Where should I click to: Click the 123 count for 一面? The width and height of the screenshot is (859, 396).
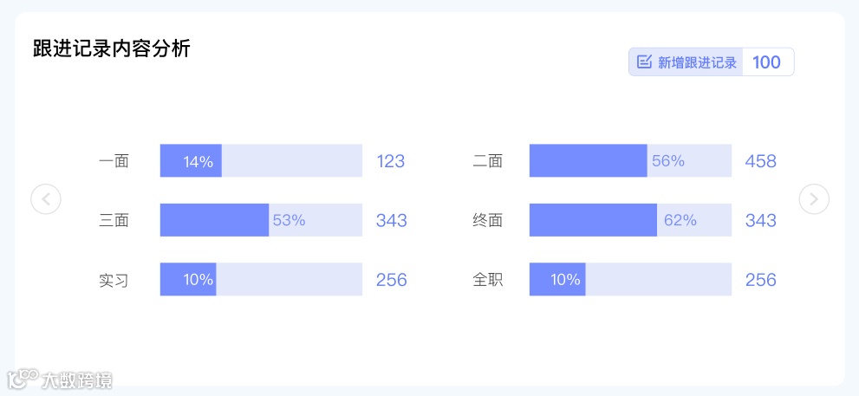click(391, 161)
